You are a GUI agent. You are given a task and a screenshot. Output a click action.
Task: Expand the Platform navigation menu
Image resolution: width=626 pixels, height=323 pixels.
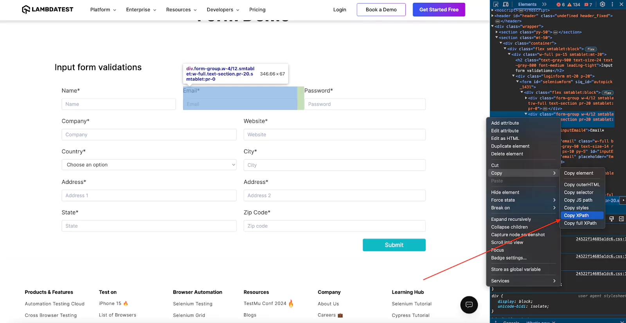click(x=103, y=10)
